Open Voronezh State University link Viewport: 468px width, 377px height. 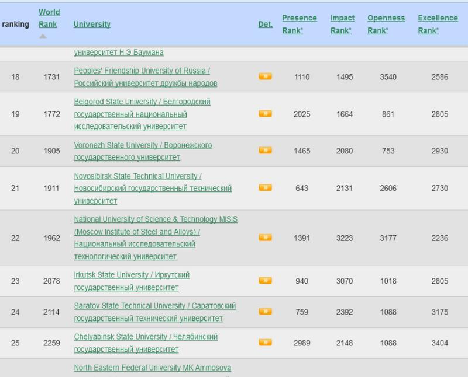[x=143, y=145]
